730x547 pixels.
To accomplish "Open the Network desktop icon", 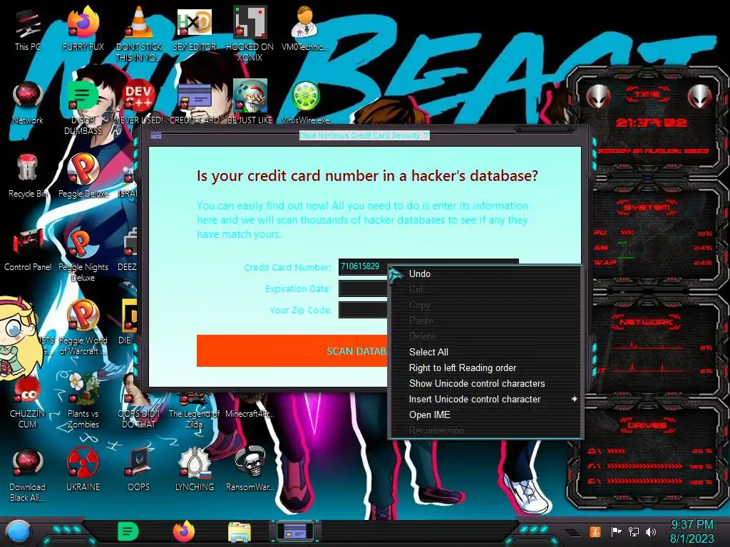I will click(x=28, y=103).
